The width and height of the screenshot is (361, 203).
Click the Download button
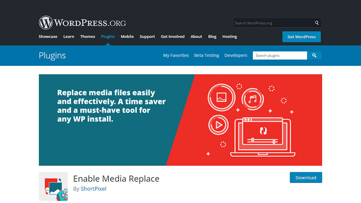point(306,177)
